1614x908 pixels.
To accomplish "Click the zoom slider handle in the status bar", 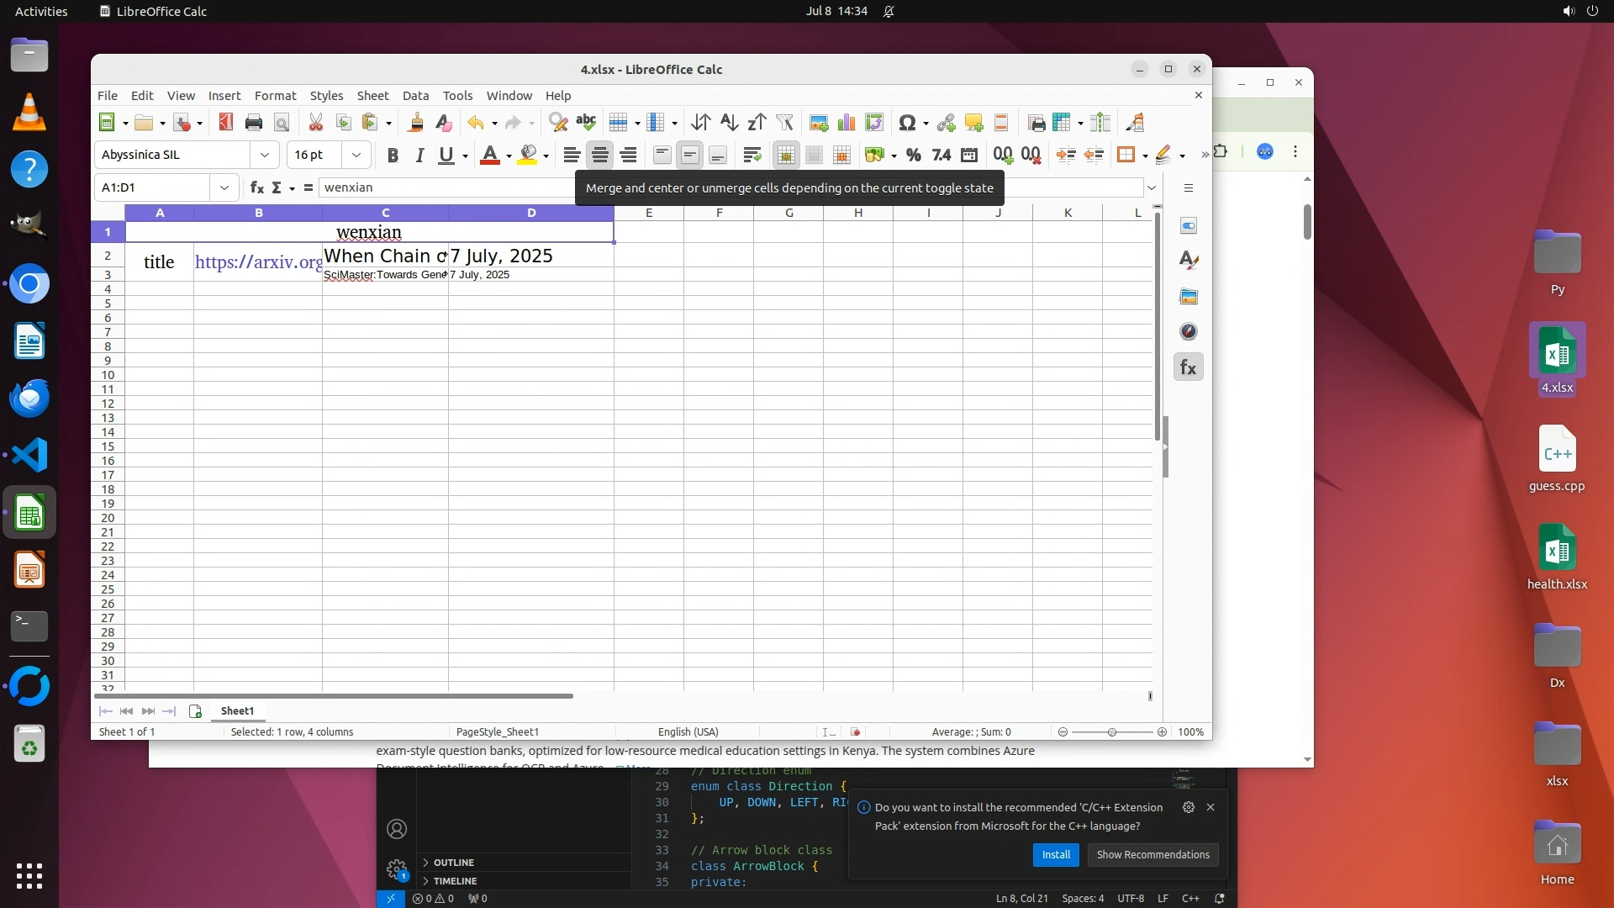I will [x=1112, y=732].
